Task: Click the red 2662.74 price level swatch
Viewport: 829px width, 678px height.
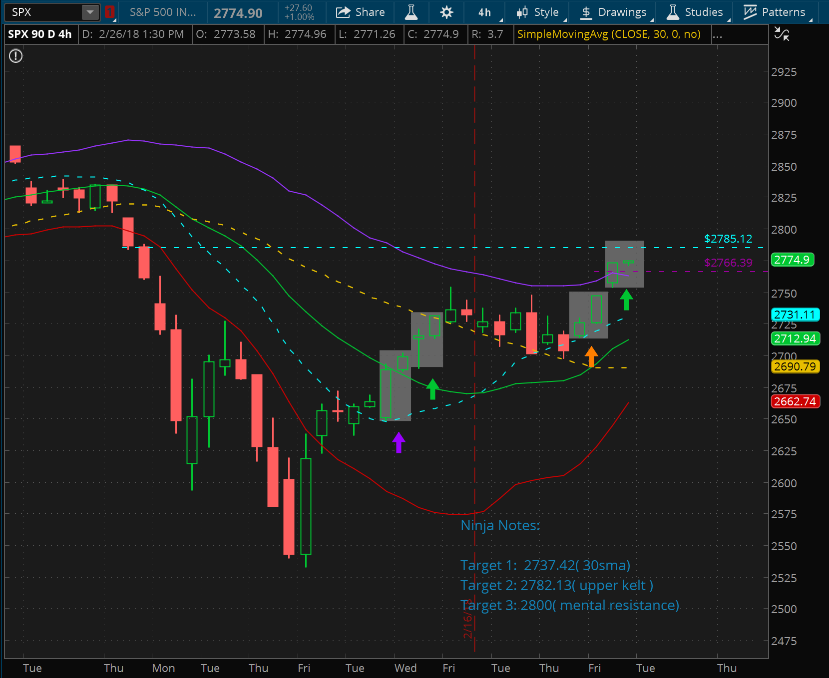Action: [796, 401]
